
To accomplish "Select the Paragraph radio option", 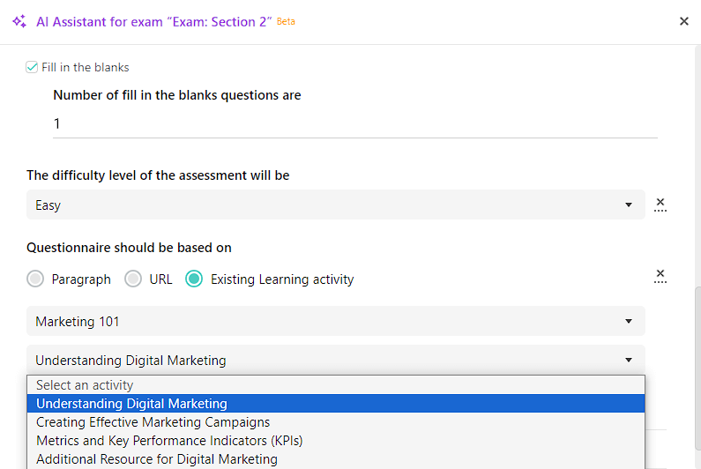I will [35, 279].
